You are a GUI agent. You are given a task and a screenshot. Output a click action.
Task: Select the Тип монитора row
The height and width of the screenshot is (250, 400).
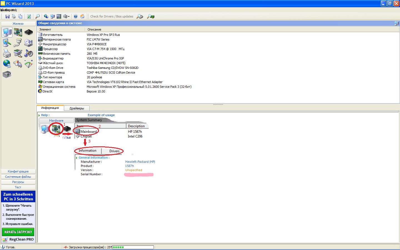(x=218, y=77)
